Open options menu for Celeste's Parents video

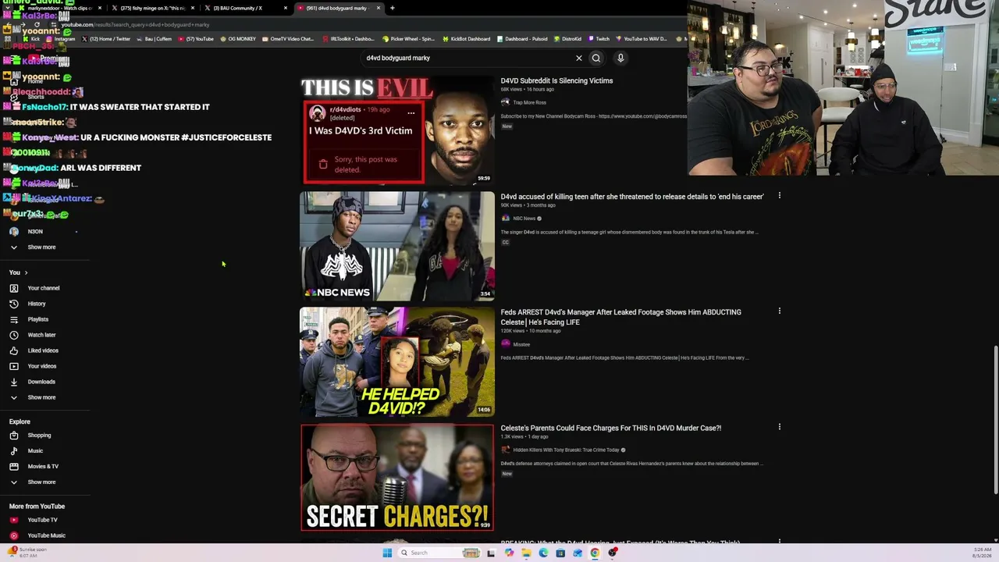pos(779,427)
